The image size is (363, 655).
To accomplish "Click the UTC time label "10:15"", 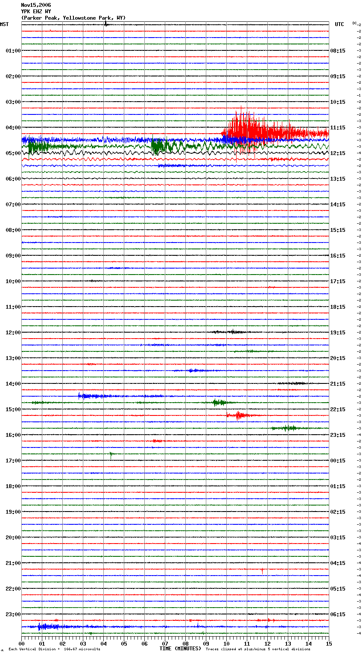I will pyautogui.click(x=338, y=102).
